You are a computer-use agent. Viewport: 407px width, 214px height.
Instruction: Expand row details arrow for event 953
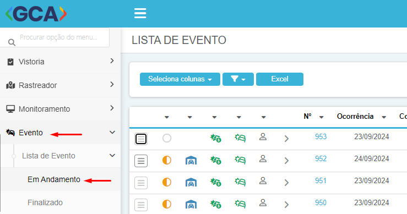coord(286,139)
